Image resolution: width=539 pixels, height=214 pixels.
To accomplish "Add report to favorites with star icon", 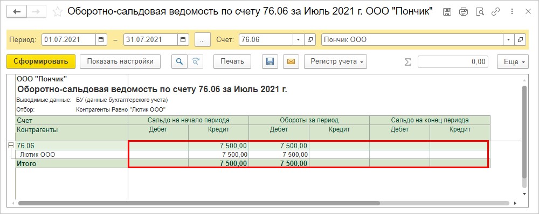I will tap(58, 12).
